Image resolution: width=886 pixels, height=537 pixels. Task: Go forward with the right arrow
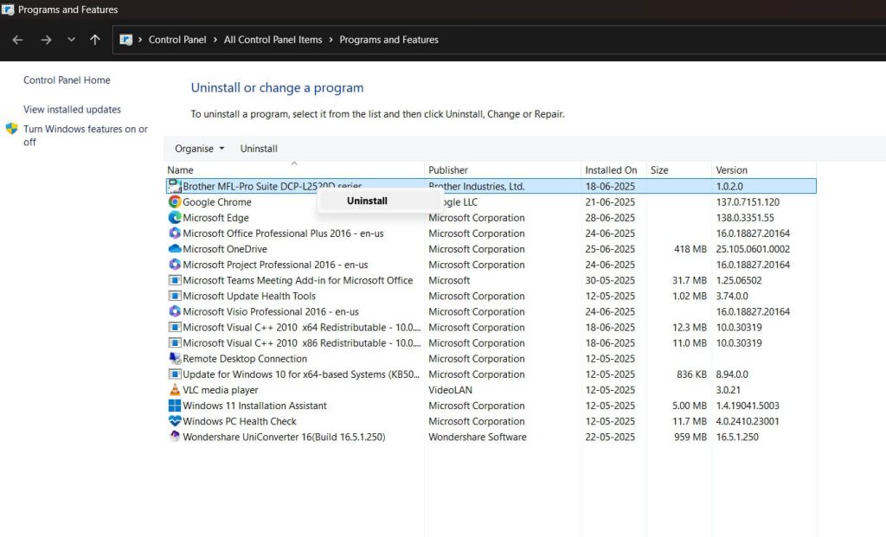pyautogui.click(x=47, y=40)
